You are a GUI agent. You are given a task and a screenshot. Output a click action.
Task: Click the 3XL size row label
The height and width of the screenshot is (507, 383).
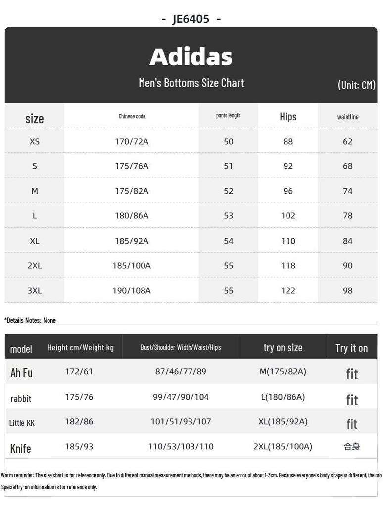[35, 291]
